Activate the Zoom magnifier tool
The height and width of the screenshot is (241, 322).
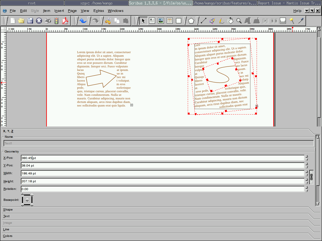coord(239,21)
